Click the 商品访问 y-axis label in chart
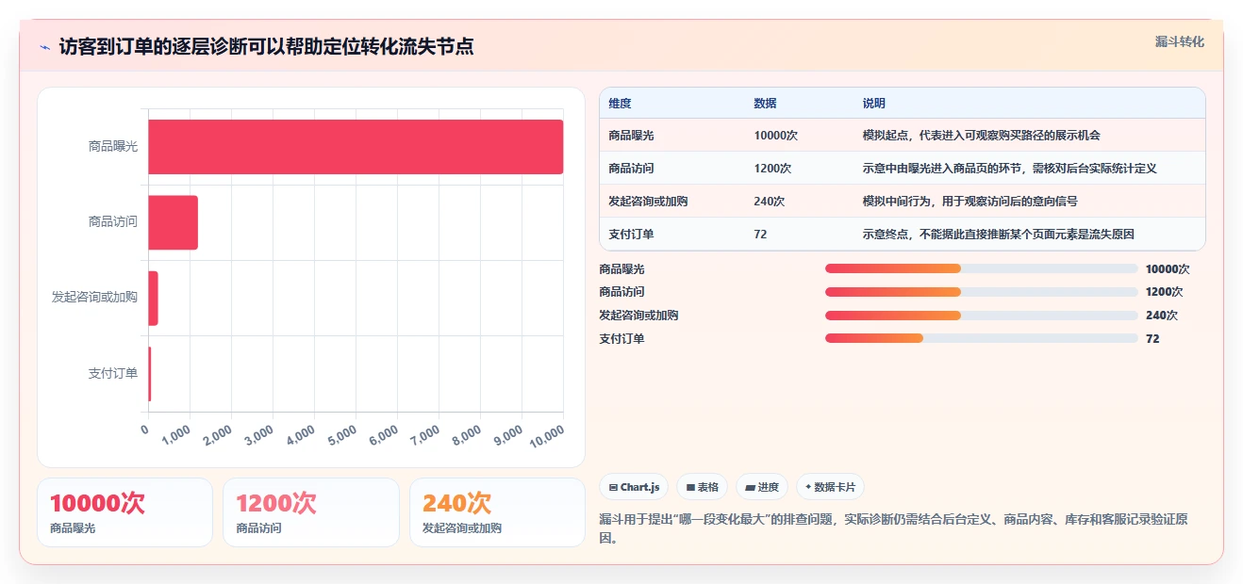 (x=113, y=222)
